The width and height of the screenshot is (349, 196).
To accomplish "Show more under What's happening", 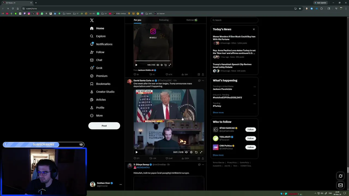I will (x=218, y=112).
